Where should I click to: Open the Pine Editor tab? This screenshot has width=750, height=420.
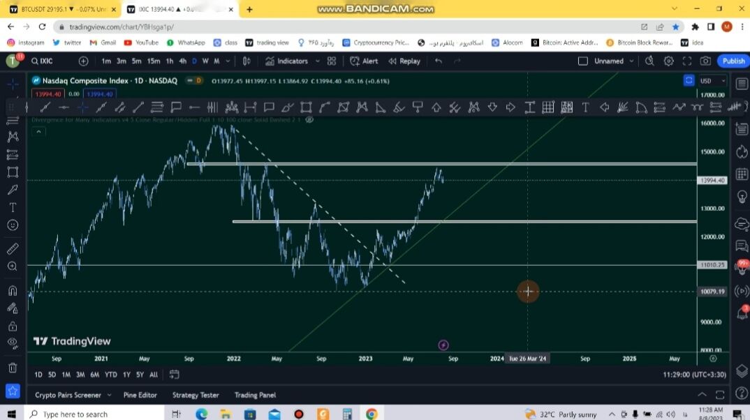click(140, 395)
